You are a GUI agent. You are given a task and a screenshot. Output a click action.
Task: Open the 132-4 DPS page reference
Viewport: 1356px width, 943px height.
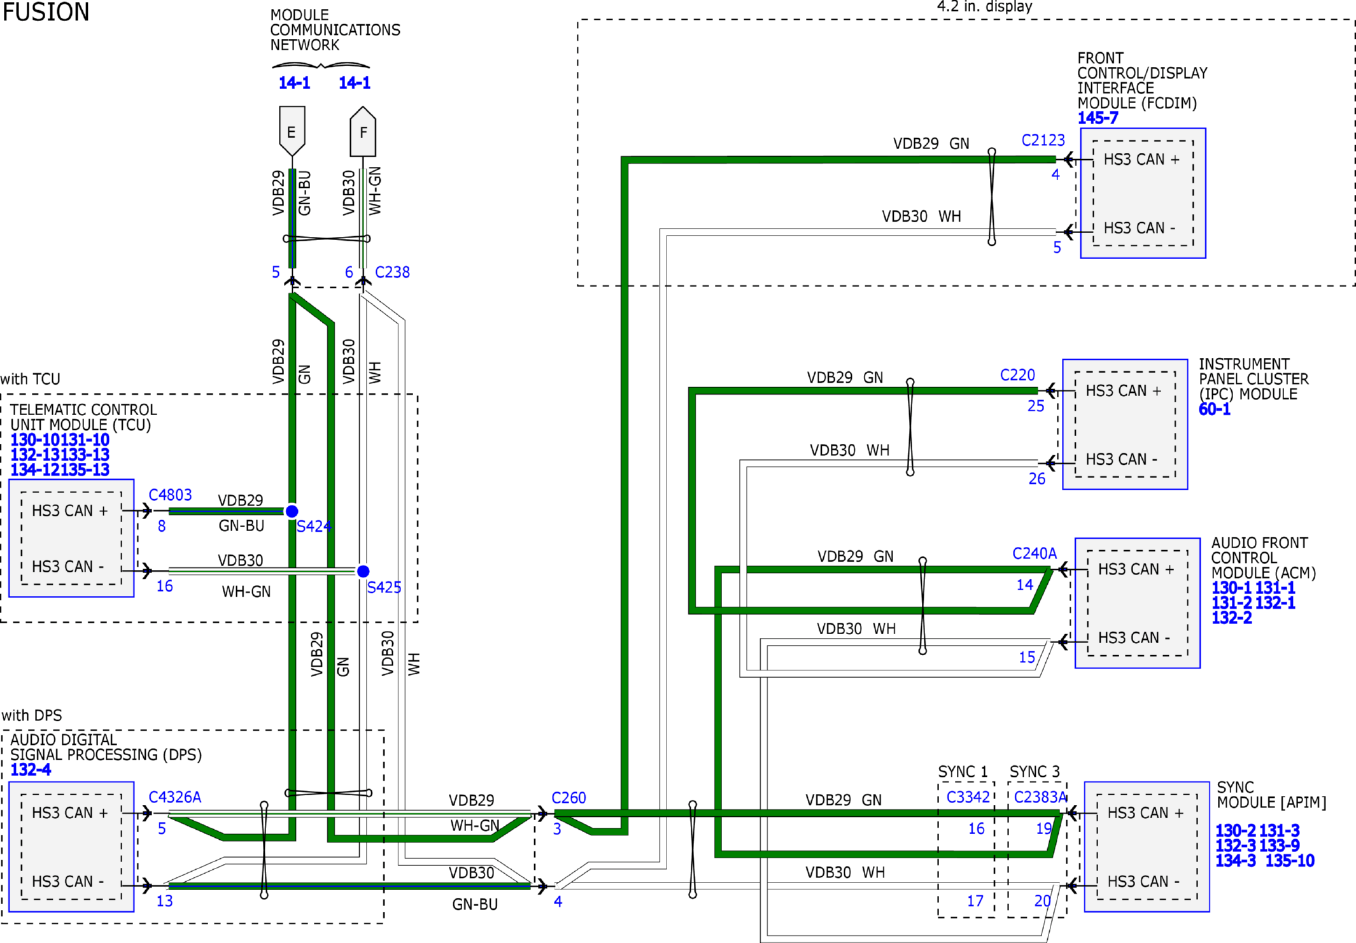pyautogui.click(x=31, y=770)
